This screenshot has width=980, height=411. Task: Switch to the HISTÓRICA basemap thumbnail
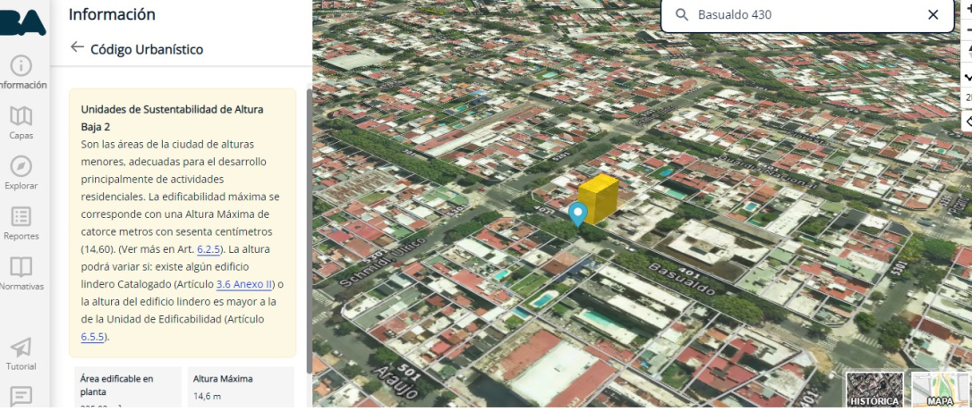874,390
